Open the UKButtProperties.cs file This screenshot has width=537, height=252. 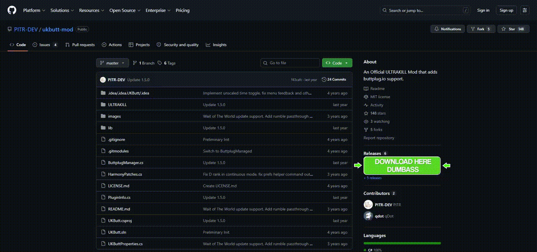pyautogui.click(x=125, y=244)
